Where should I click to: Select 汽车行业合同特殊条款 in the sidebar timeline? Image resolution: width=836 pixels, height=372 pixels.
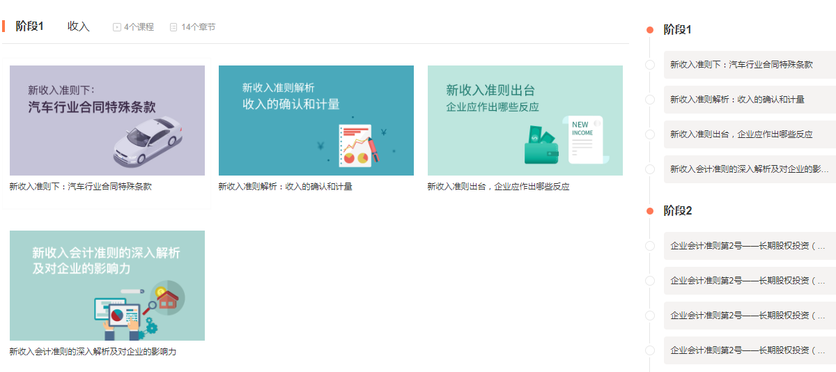(741, 65)
